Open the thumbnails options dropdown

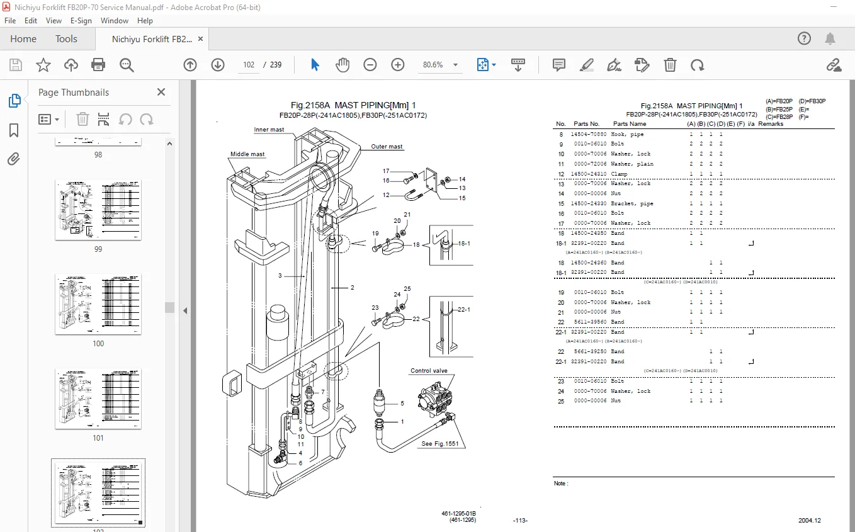[x=49, y=119]
